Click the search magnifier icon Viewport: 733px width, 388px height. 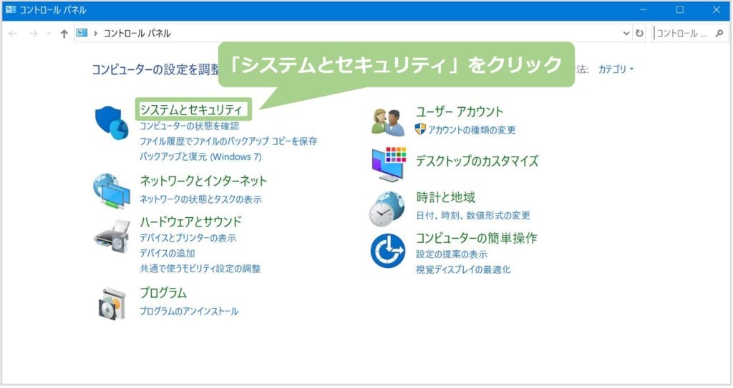719,33
